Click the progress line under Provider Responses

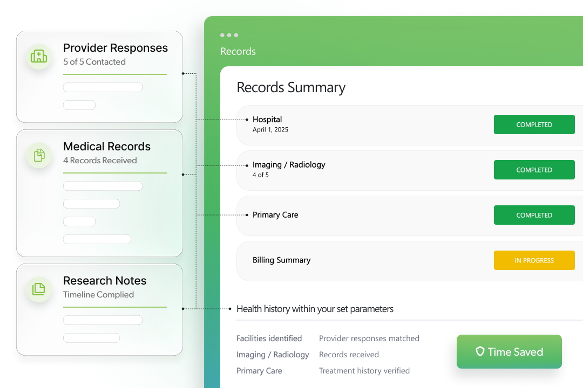(x=115, y=74)
